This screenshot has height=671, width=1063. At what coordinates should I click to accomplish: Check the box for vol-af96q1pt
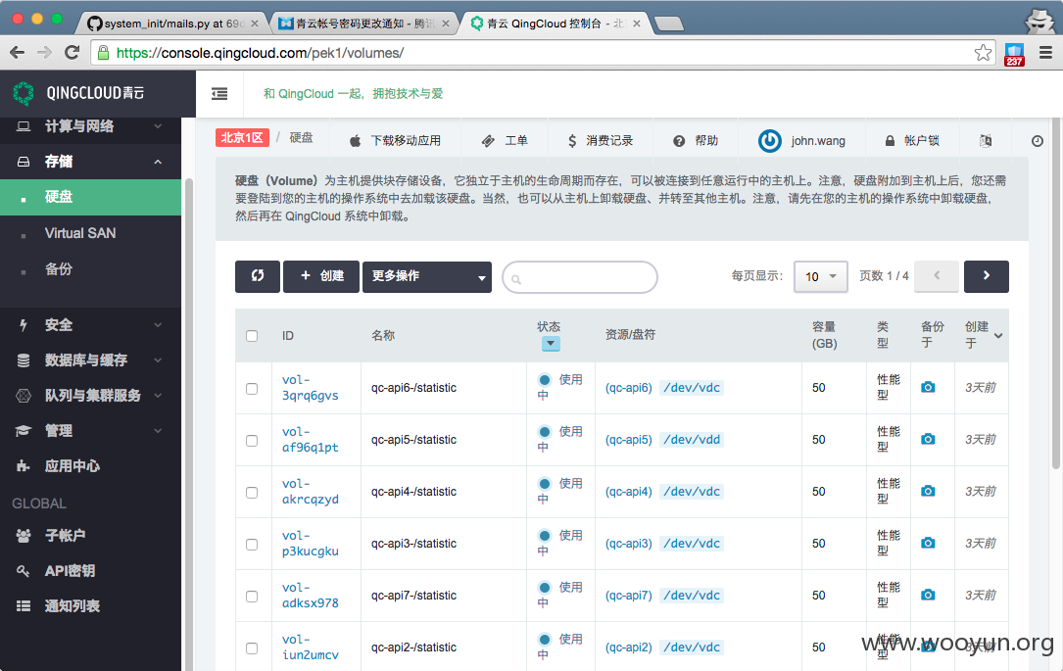[252, 441]
